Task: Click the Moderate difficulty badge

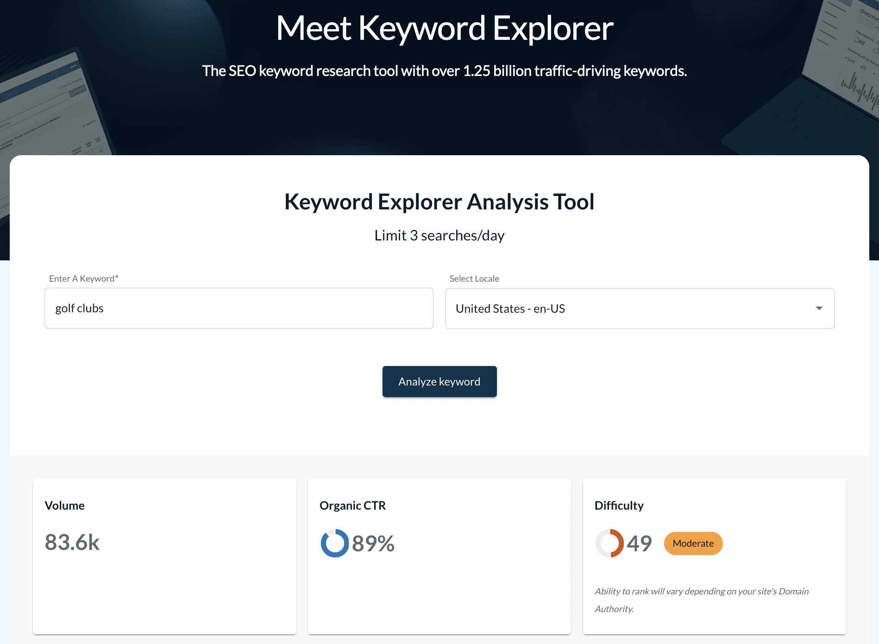Action: [x=693, y=543]
